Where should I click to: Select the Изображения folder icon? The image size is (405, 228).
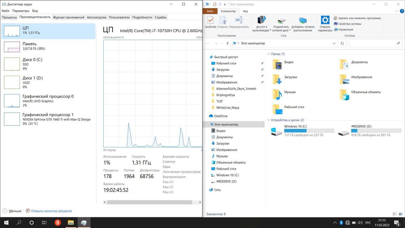coord(344,79)
